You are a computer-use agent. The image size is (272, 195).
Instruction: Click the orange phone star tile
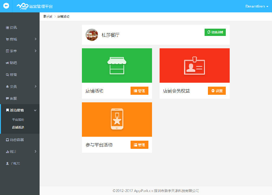coord(117,120)
